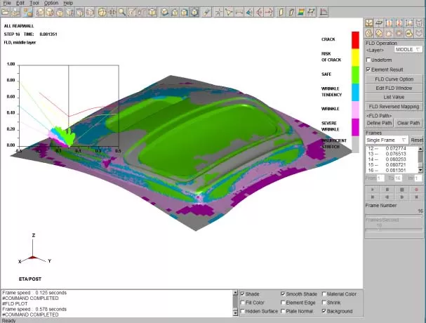Click the open-folder icon in the toolbar
Viewport: 426px width, 323px height.
(x=6, y=12)
